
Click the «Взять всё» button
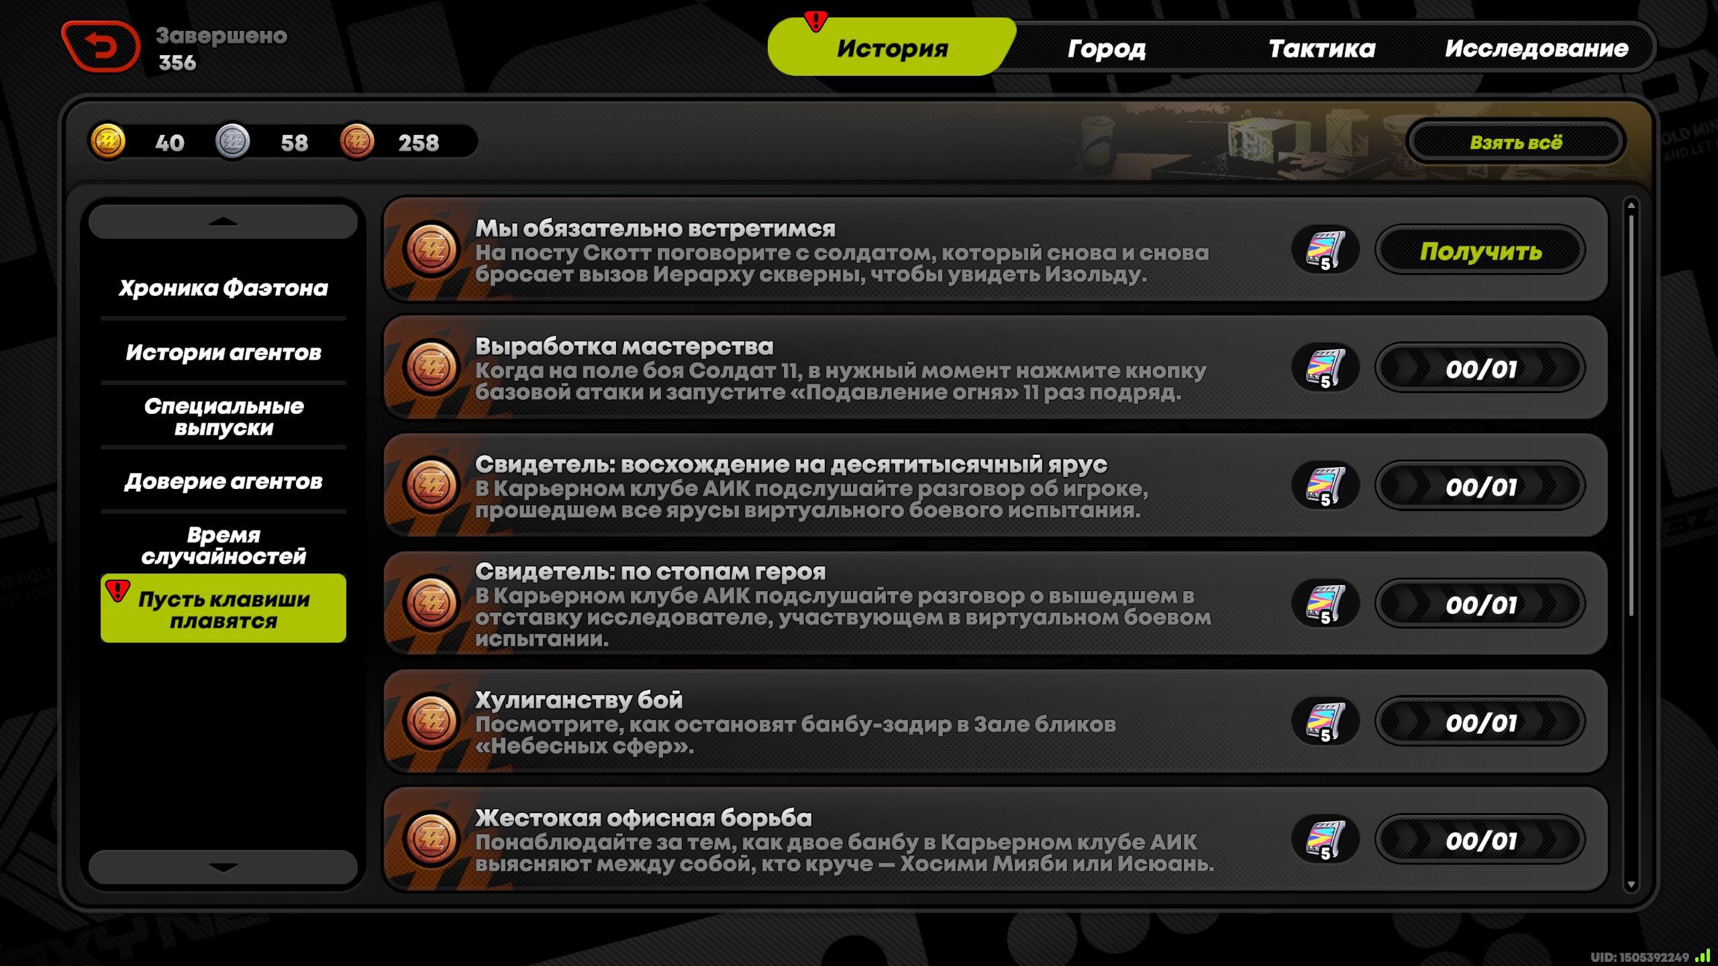pyautogui.click(x=1515, y=142)
